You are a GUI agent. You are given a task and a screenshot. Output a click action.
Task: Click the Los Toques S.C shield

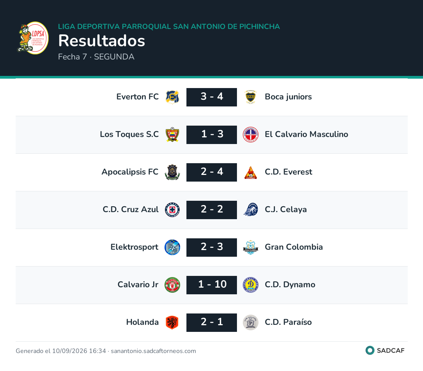(x=172, y=135)
